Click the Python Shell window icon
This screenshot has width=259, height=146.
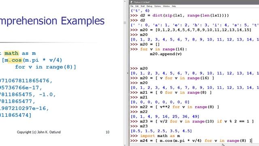click(132, 2)
